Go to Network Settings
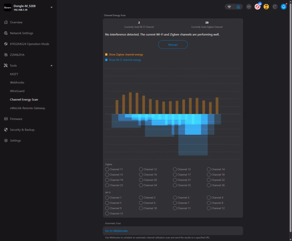 (21, 33)
